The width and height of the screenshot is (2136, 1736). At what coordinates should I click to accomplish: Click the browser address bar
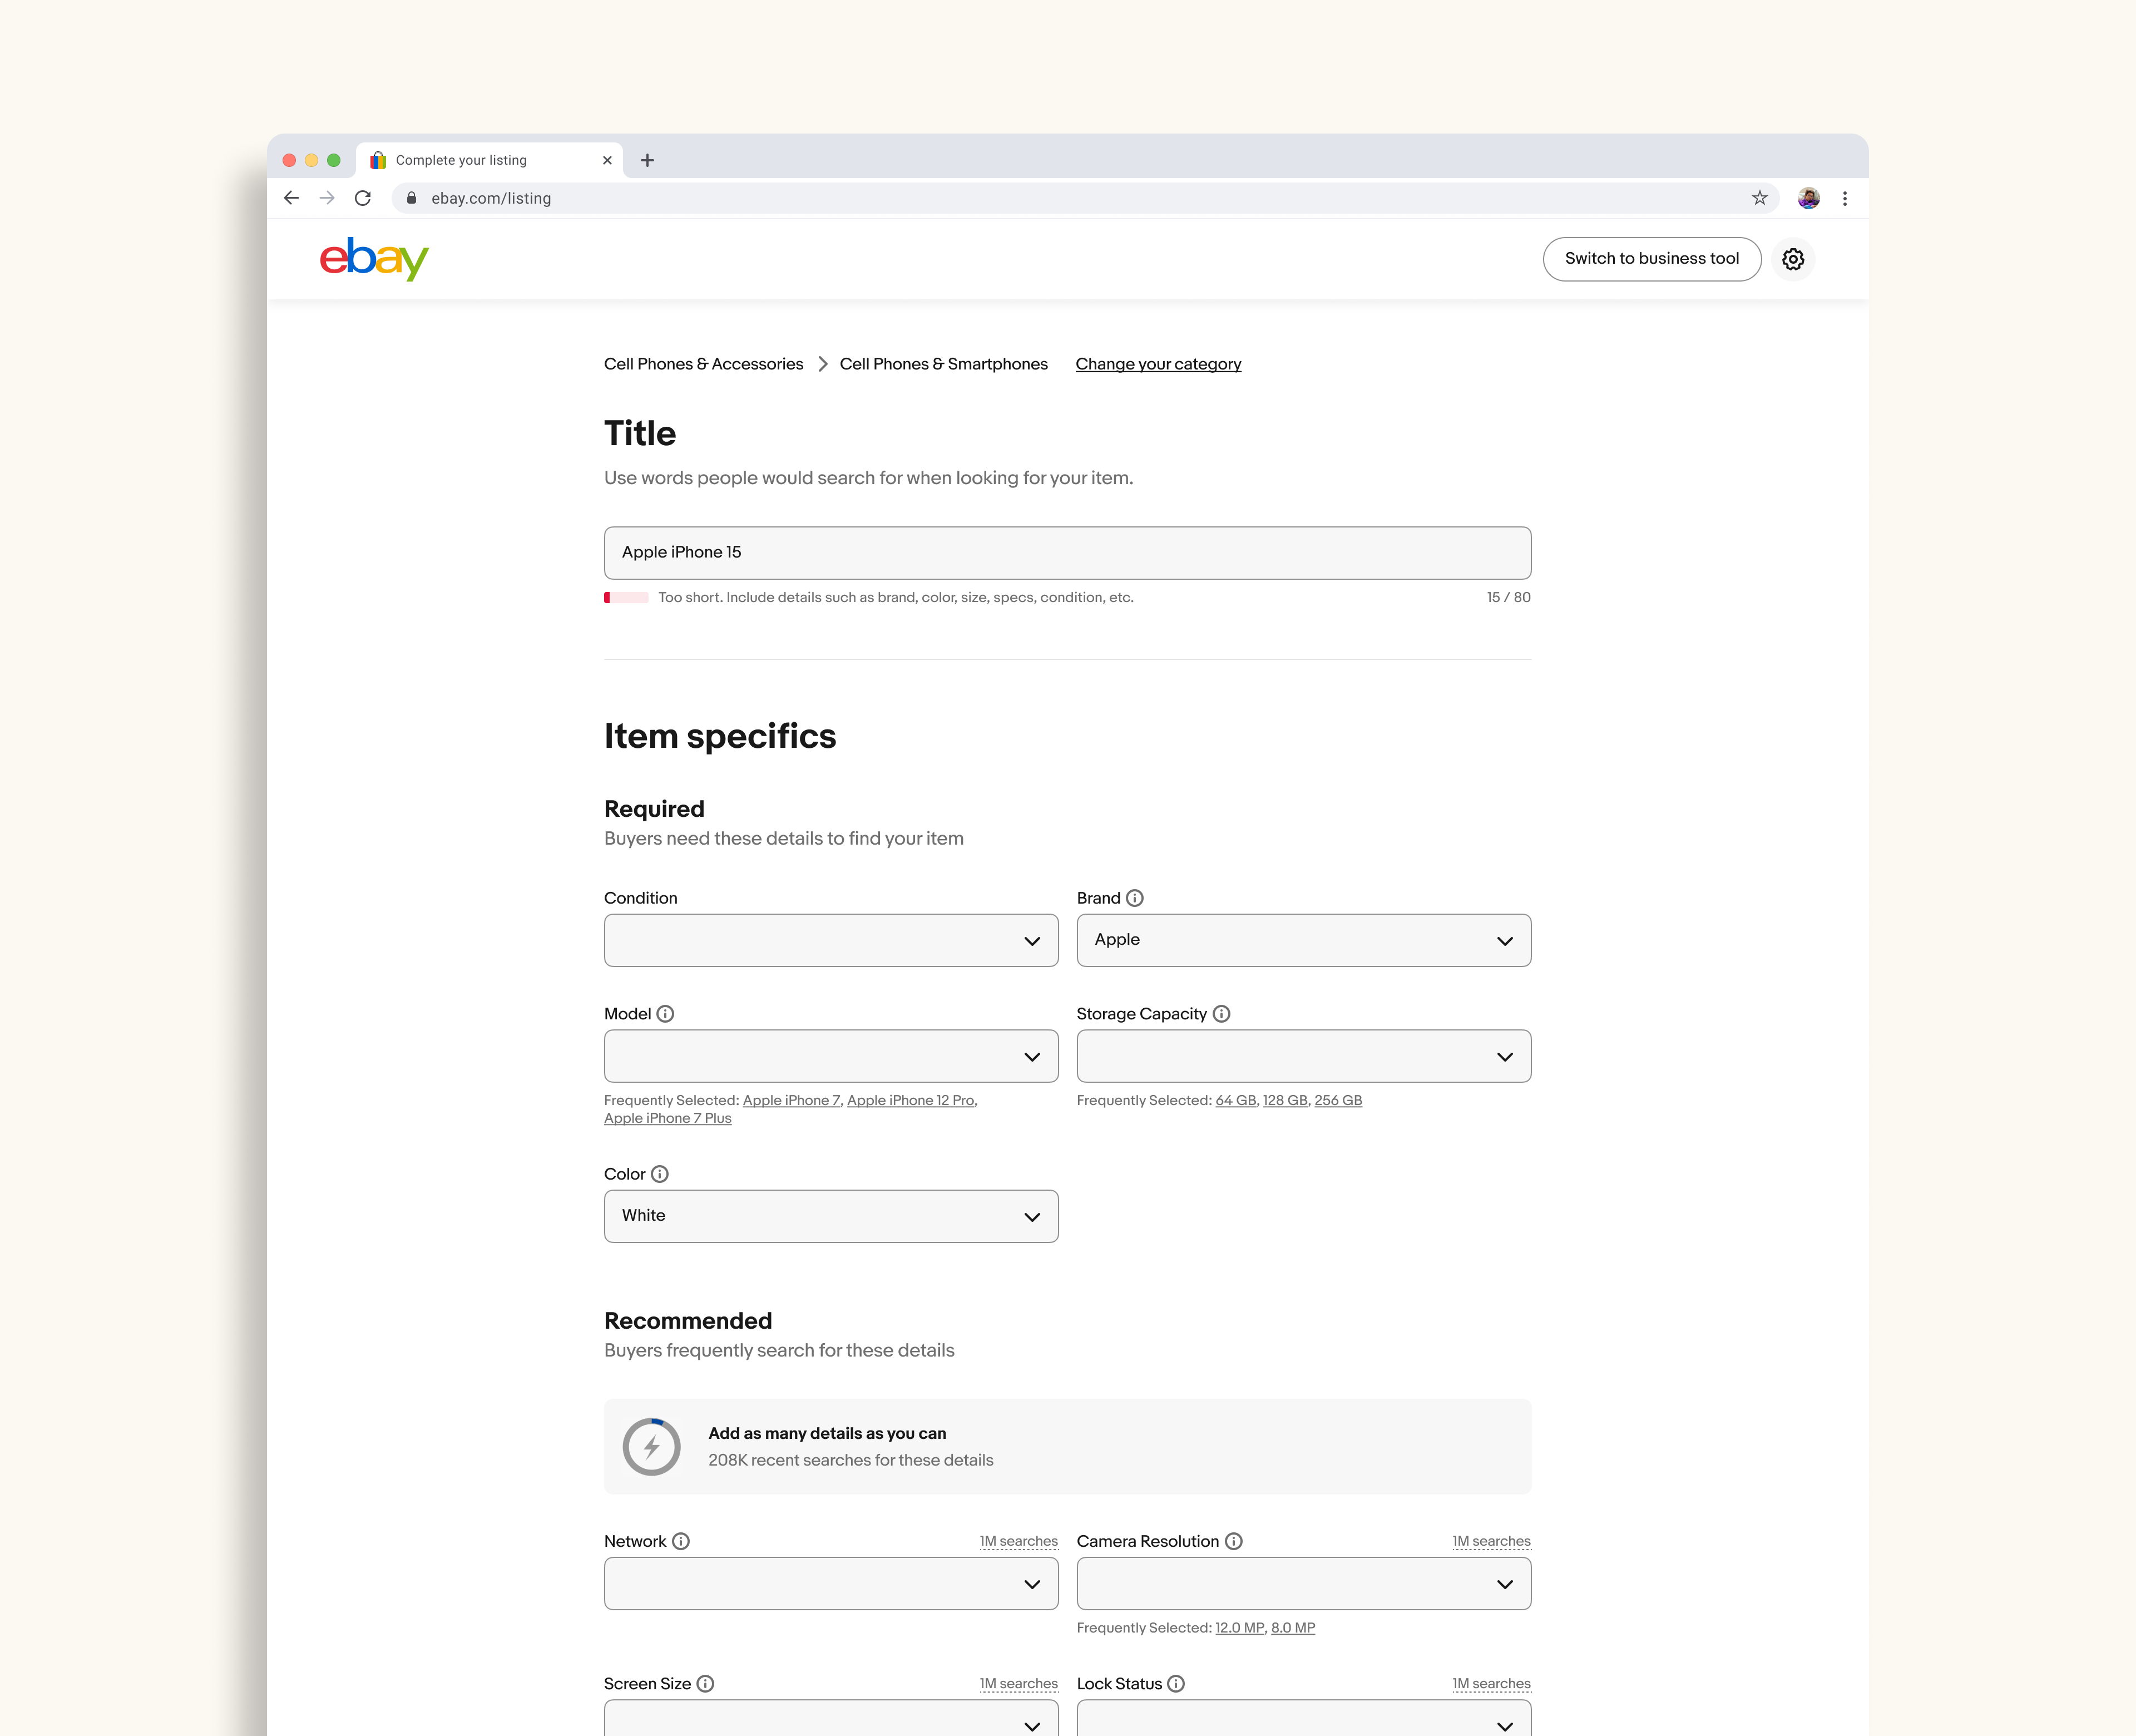point(1085,198)
